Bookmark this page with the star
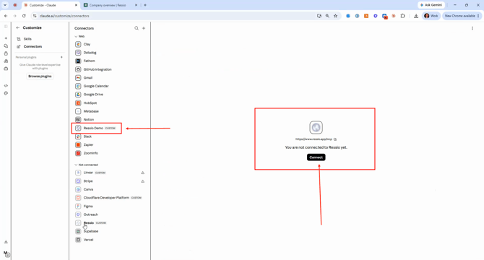 pyautogui.click(x=335, y=16)
